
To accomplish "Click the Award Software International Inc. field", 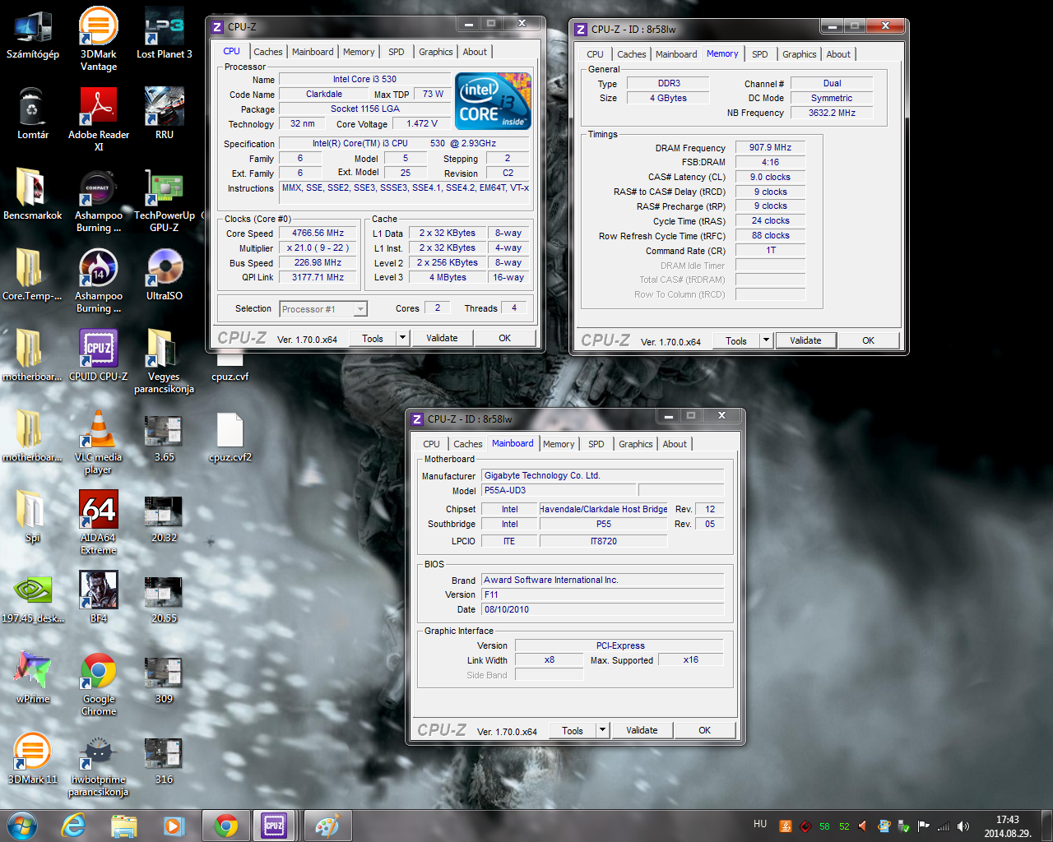I will pos(603,581).
